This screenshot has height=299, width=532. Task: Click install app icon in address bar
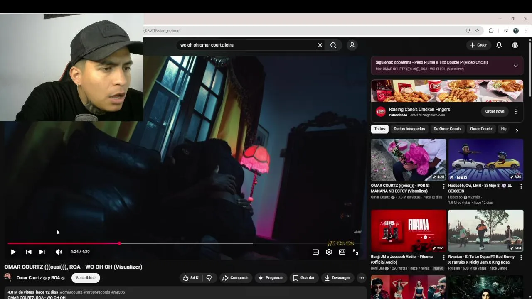click(468, 31)
